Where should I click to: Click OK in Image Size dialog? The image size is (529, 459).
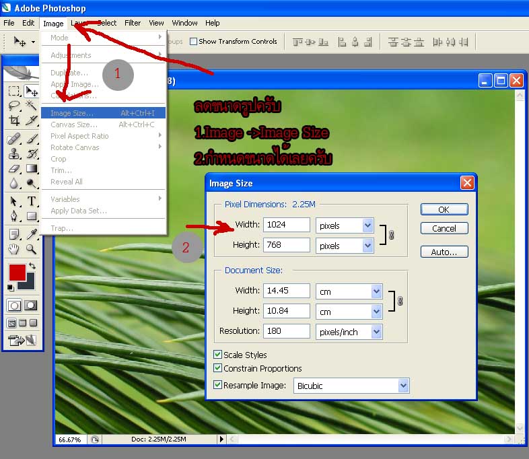(444, 209)
